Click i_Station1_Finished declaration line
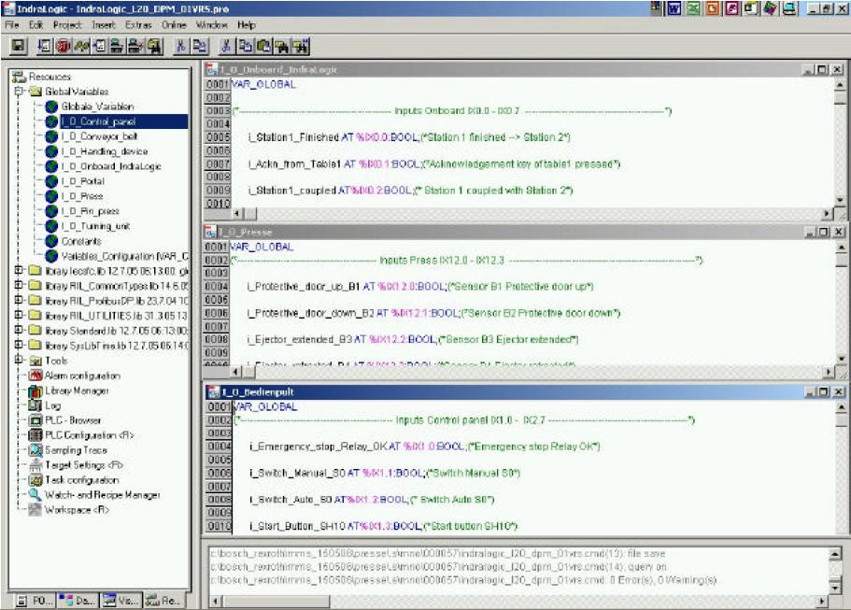 [x=408, y=137]
